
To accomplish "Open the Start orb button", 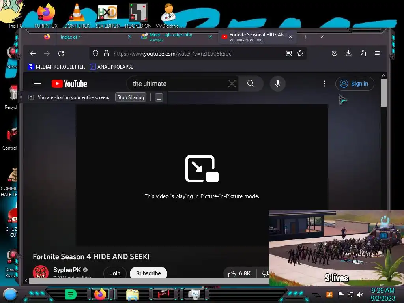I will click(x=10, y=294).
